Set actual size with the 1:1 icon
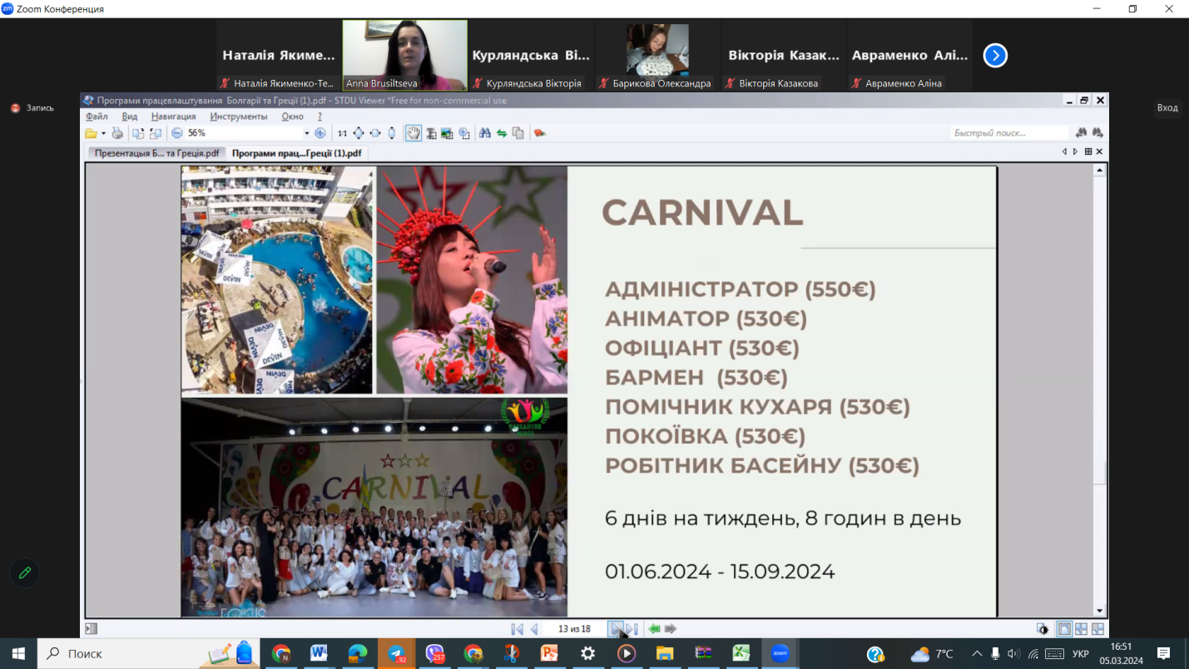This screenshot has height=669, width=1189. pos(342,133)
